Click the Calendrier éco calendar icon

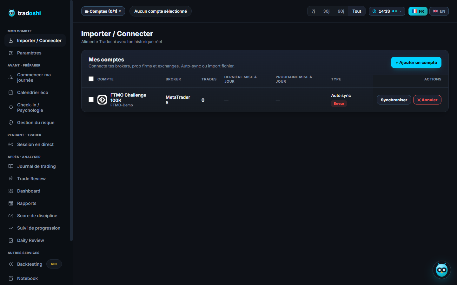[11, 92]
